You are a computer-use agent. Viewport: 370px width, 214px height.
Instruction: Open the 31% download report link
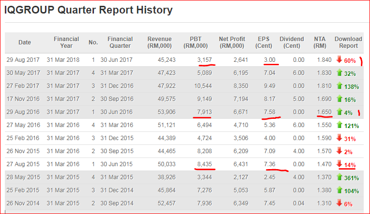tap(350, 139)
